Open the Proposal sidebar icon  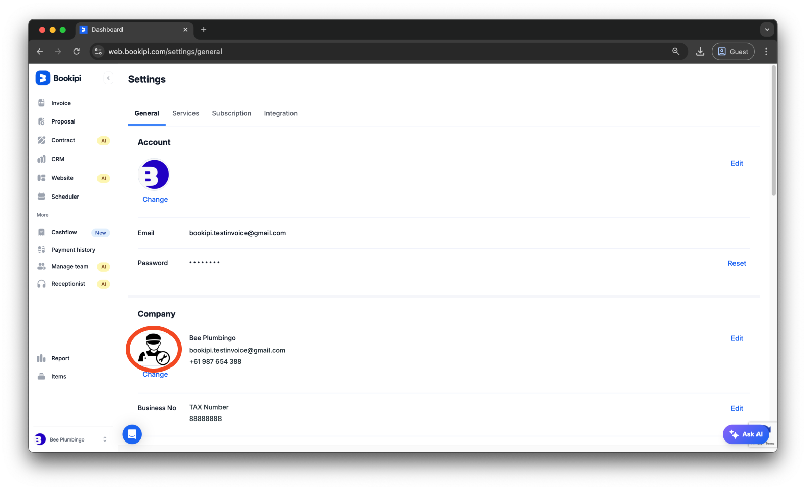(x=41, y=121)
